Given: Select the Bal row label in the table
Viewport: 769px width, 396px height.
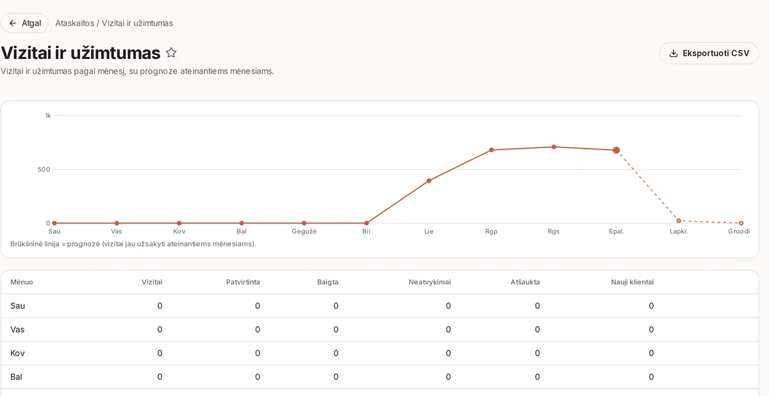Looking at the screenshot, I should coord(16,377).
